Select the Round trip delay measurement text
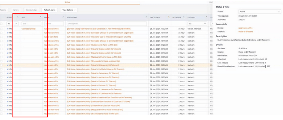The width and height of the screenshot is (283, 120). [254, 66]
